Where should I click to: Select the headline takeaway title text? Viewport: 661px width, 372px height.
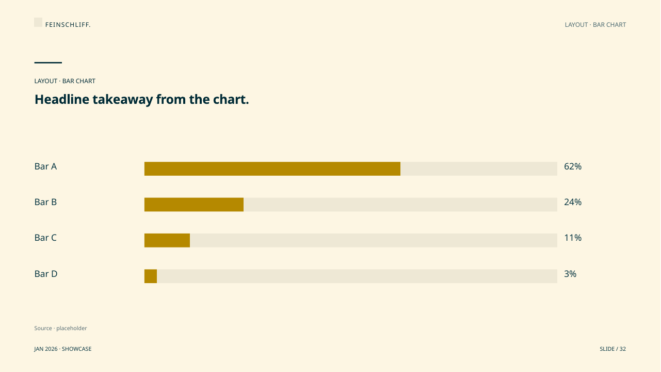pyautogui.click(x=142, y=99)
